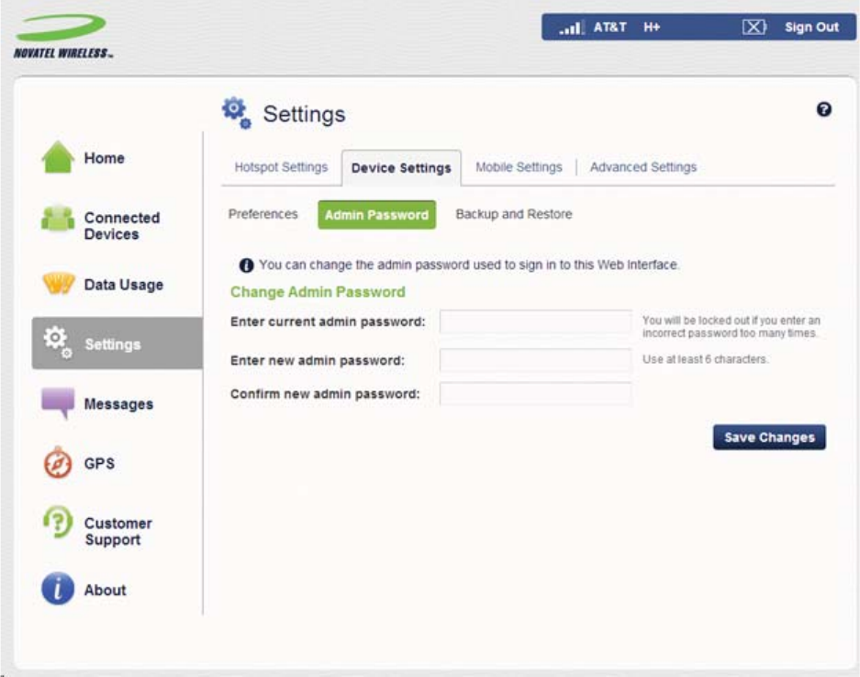
Task: Open Backup and Restore sub-tab
Action: [514, 214]
